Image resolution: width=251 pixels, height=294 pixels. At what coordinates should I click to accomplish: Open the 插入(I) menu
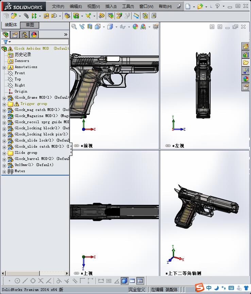tap(111, 6)
